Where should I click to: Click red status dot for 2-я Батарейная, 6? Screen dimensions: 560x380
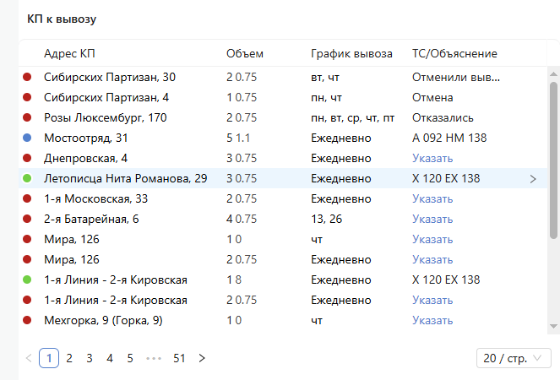[27, 219]
